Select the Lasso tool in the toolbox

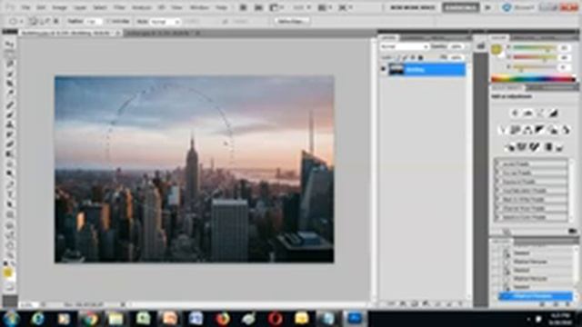pyautogui.click(x=10, y=64)
